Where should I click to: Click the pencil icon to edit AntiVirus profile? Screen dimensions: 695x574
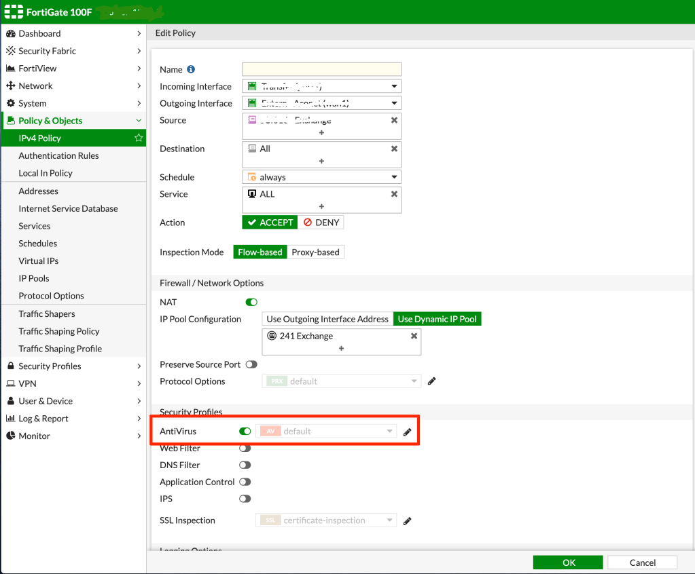click(408, 432)
